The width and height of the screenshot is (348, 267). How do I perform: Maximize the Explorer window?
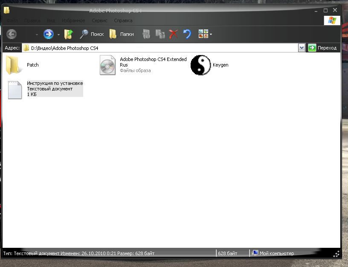click(x=325, y=10)
